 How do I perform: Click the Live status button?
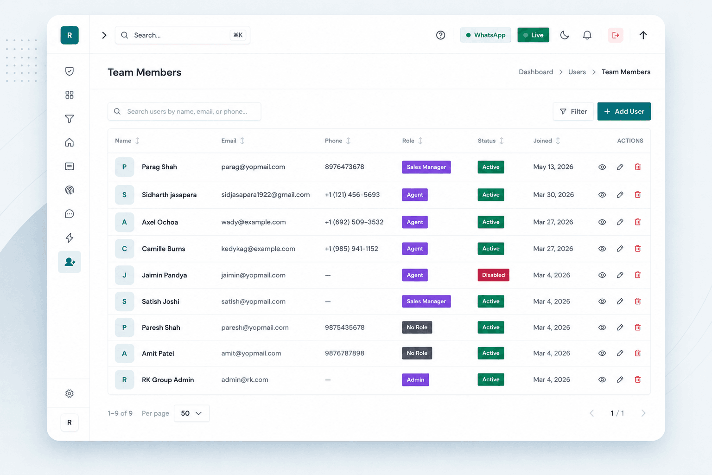point(534,35)
